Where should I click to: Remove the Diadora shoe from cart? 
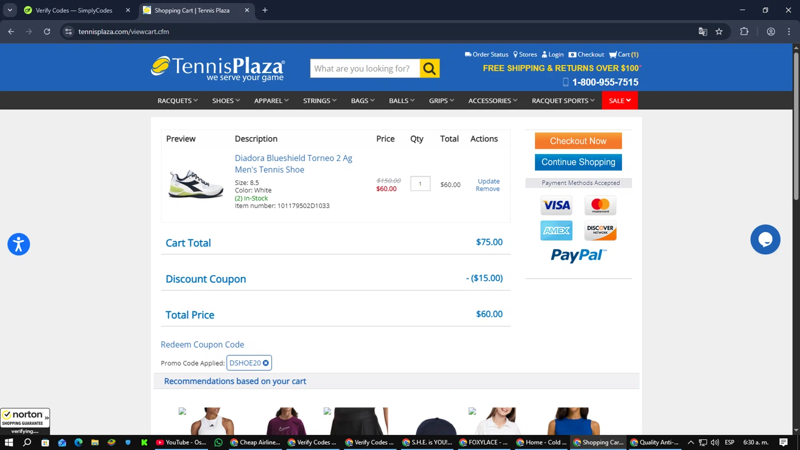(x=487, y=189)
